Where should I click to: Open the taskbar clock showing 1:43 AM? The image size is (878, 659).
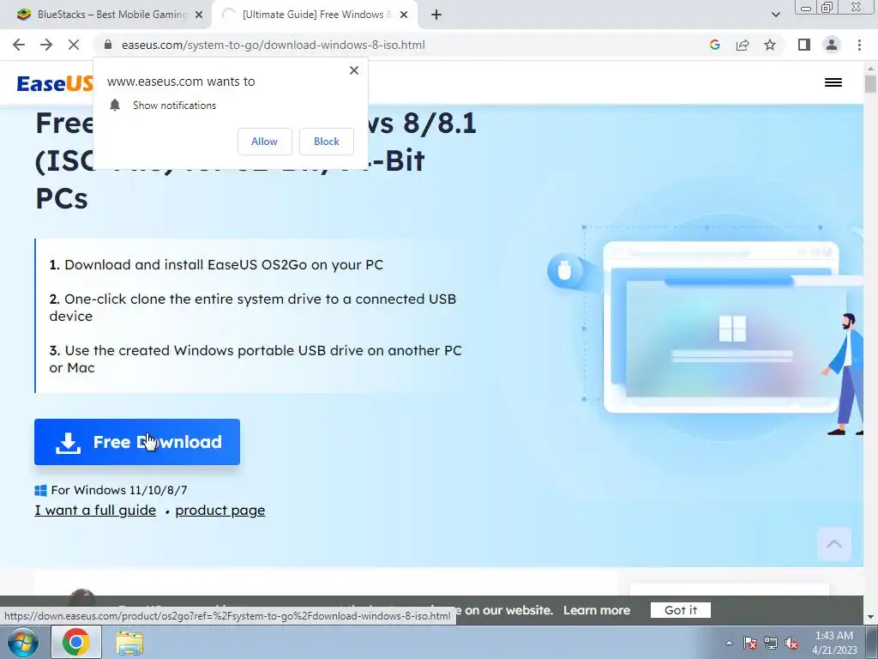pos(834,643)
